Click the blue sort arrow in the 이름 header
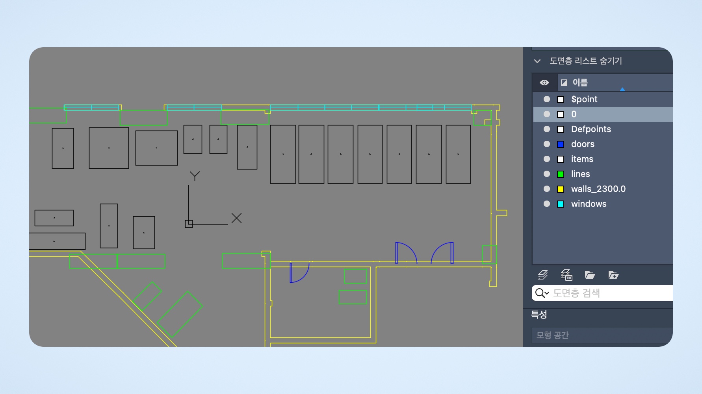702x394 pixels. 622,89
